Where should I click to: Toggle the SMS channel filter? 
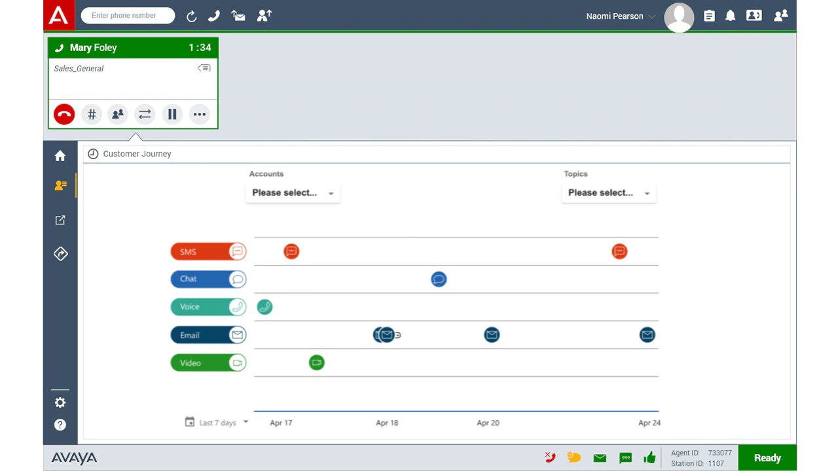coord(208,251)
